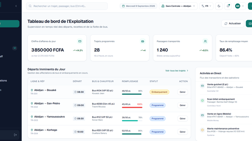Focus the Rechercher un trajet search field

(x=67, y=6)
